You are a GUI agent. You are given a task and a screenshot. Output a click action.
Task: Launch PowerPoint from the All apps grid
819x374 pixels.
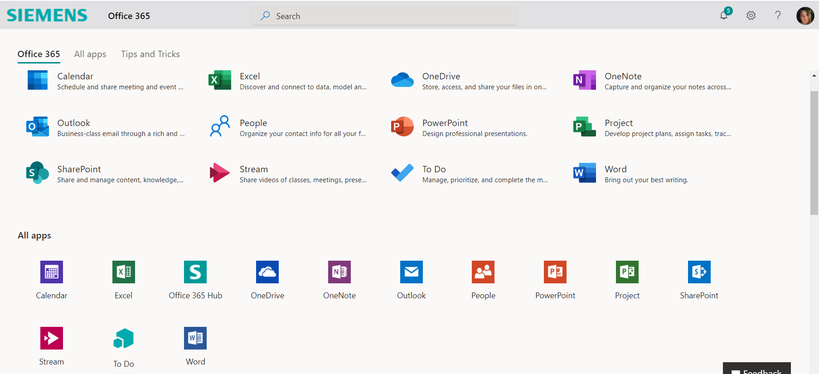tap(555, 280)
